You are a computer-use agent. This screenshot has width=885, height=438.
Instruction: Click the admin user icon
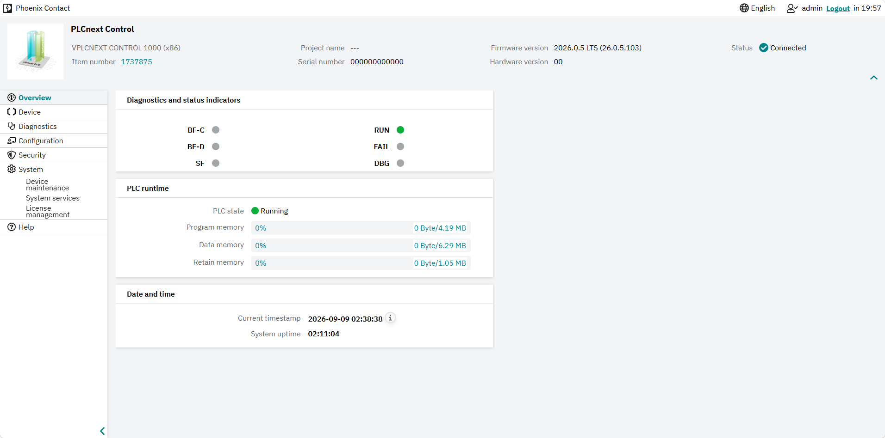pos(792,8)
